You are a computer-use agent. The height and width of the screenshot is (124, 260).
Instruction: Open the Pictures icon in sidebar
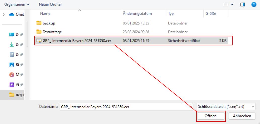coord(12,65)
